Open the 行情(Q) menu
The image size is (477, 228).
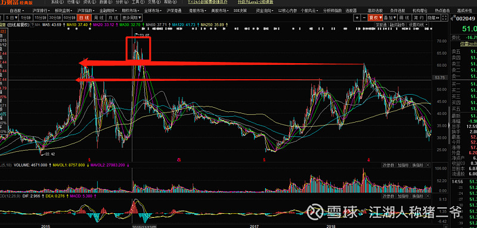pos(73,2)
